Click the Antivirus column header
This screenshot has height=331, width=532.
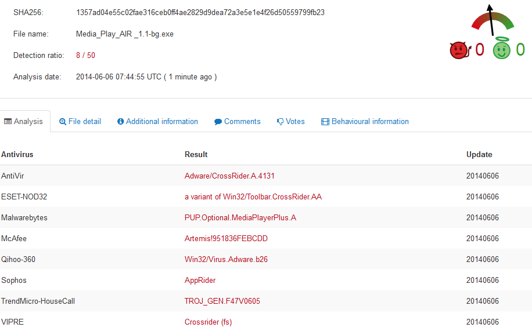click(17, 155)
